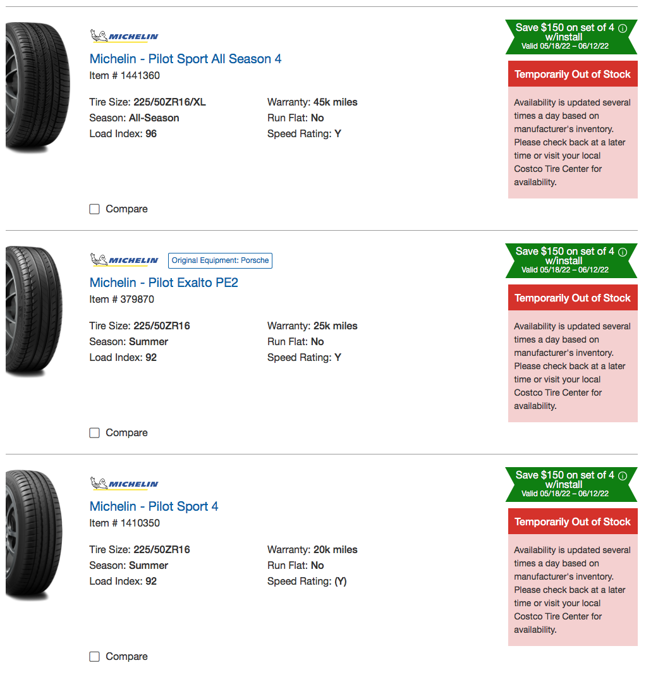Click the Pilot Sport 4 tire image

(x=35, y=534)
